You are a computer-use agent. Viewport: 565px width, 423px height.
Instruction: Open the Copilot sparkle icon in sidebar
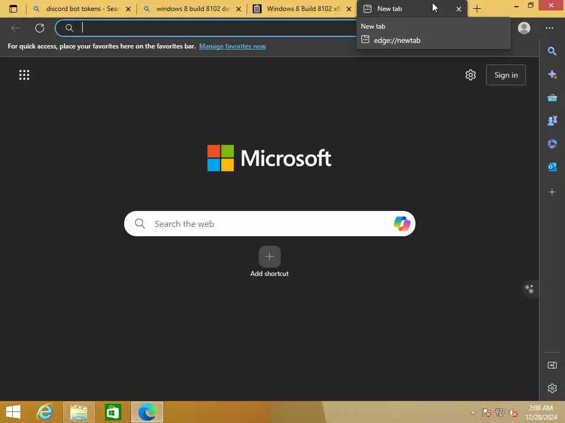pos(552,74)
